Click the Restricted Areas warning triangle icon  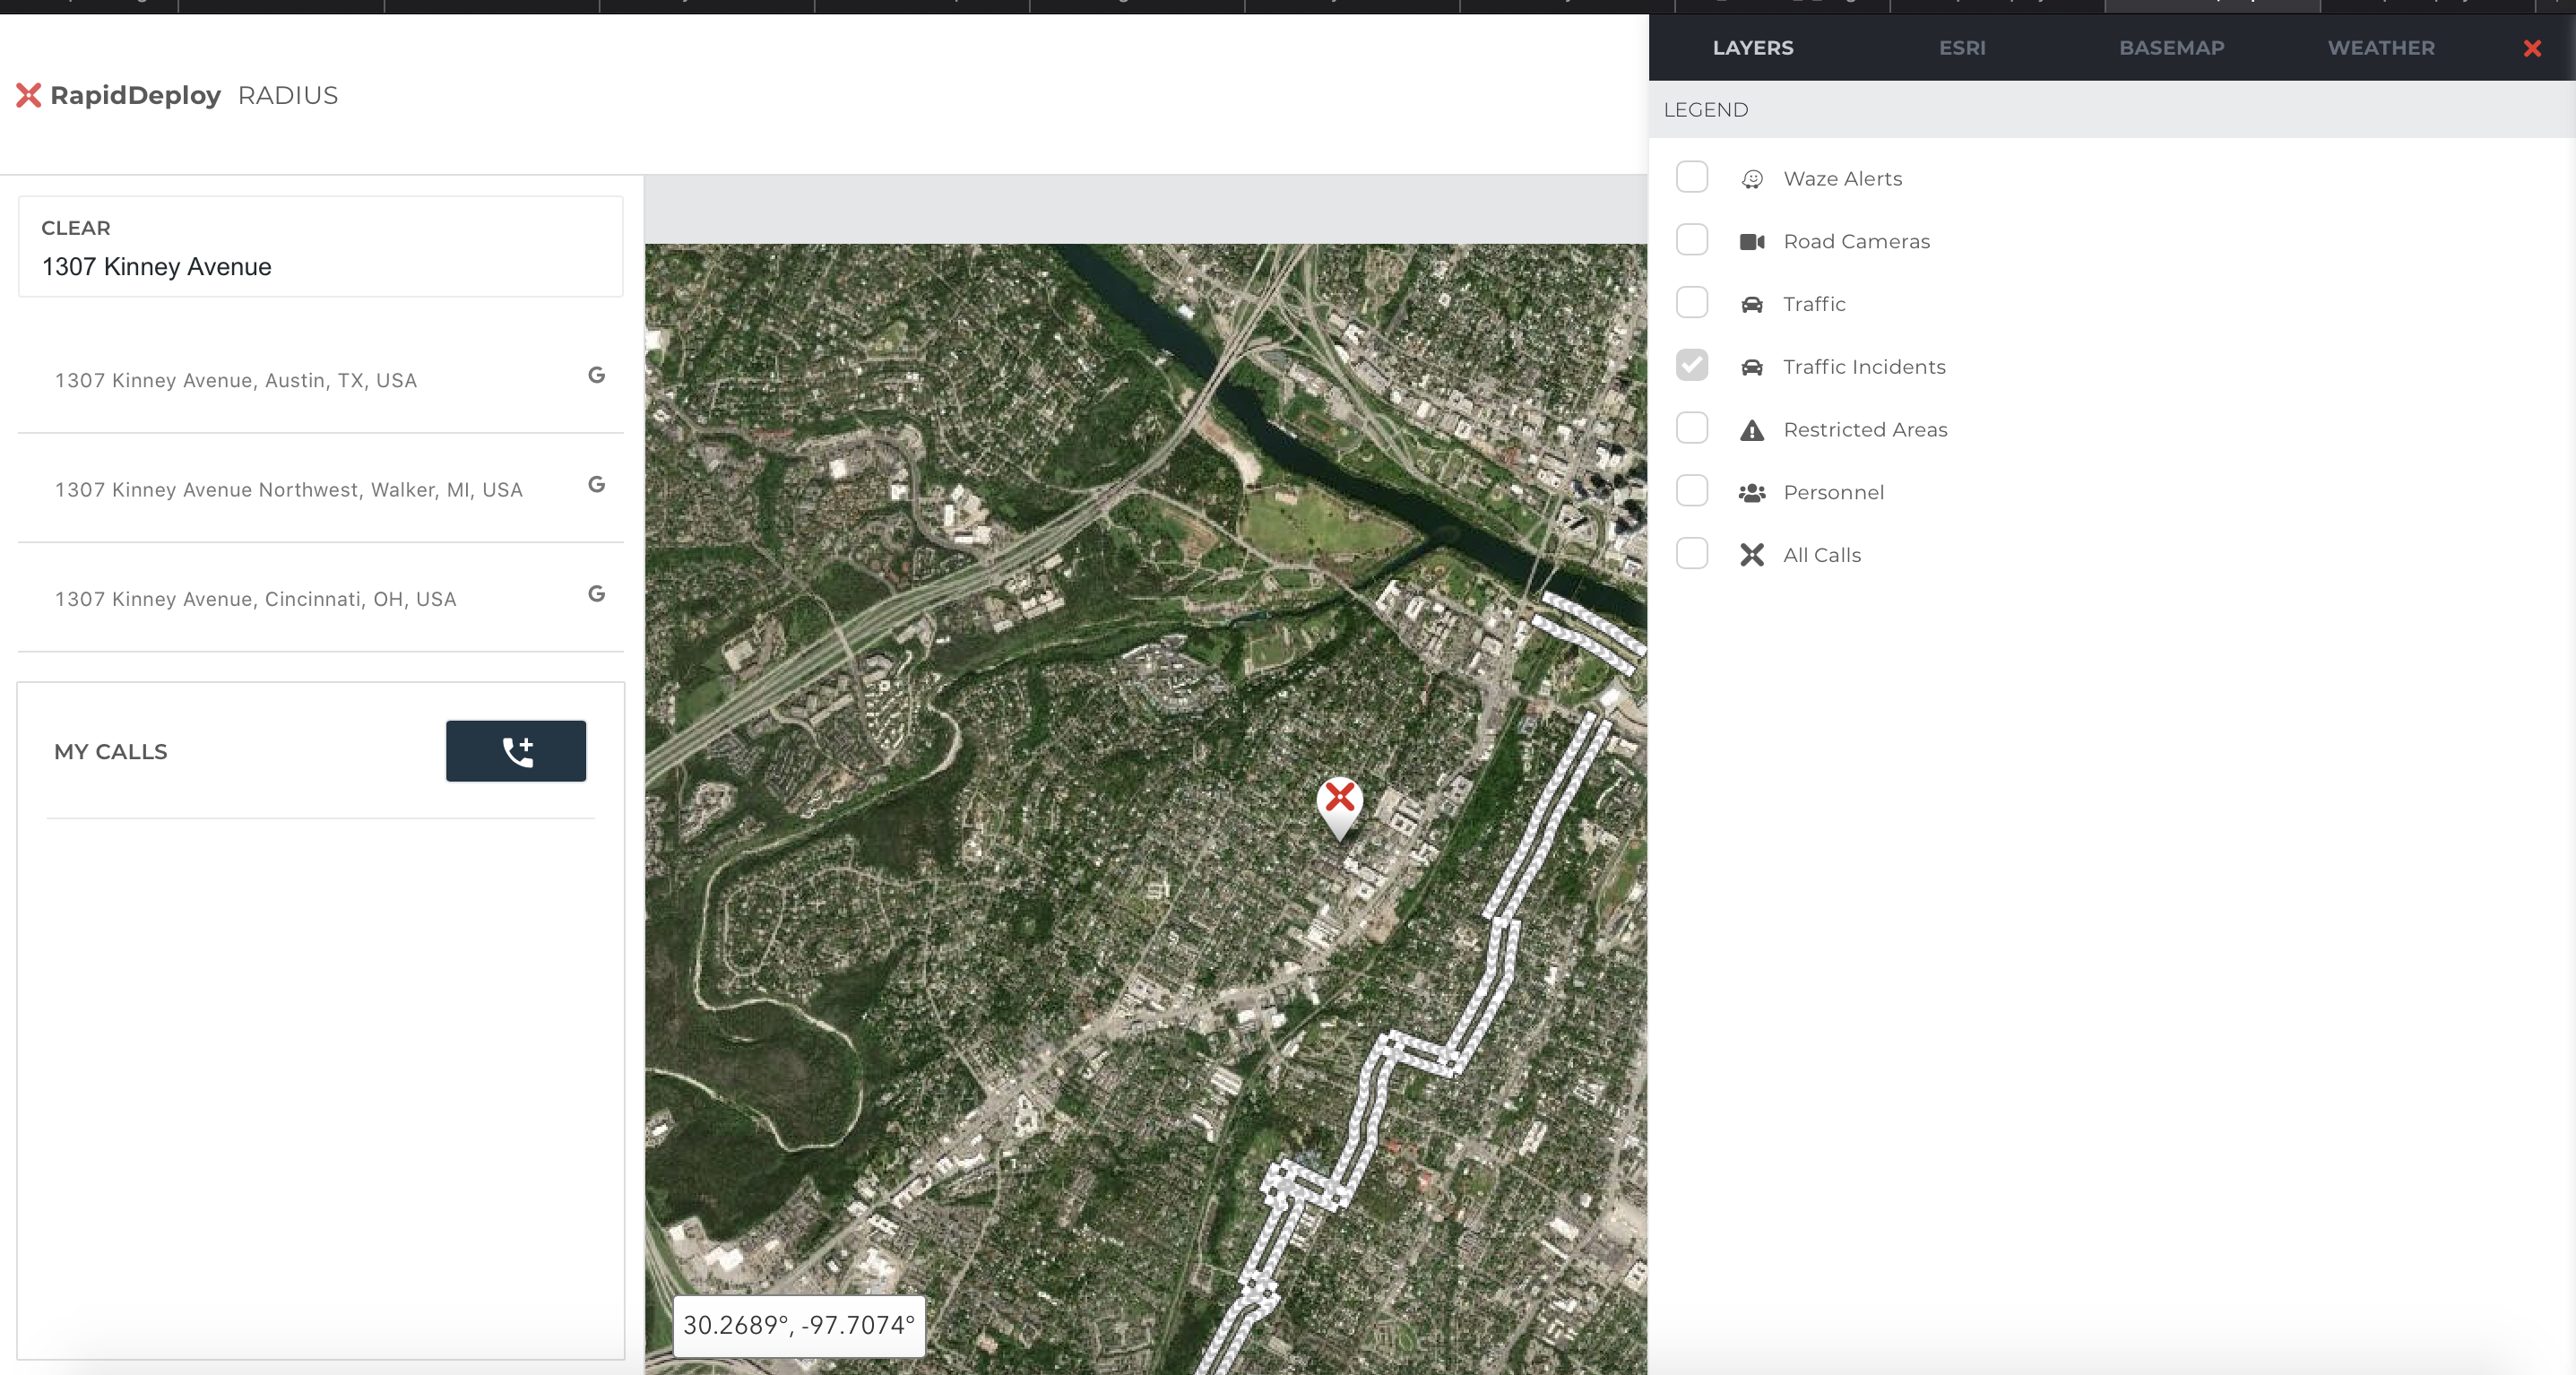coord(1751,430)
